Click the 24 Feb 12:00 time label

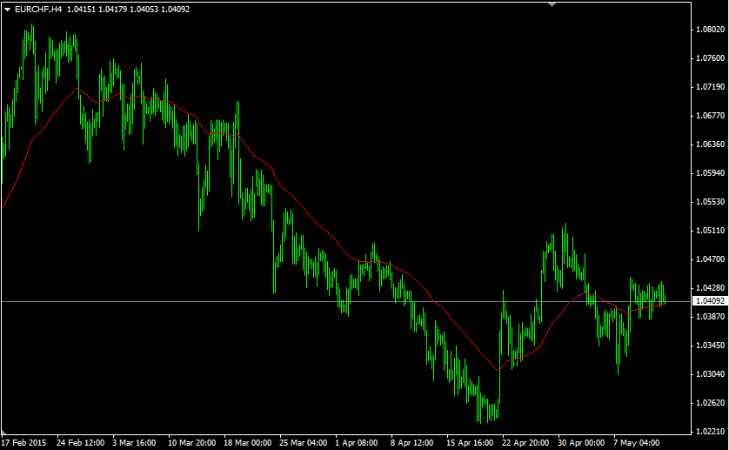pyautogui.click(x=80, y=442)
